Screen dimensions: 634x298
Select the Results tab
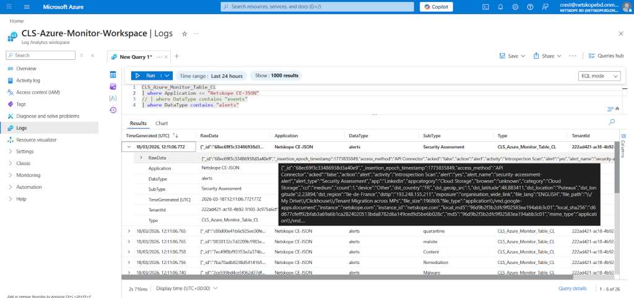(138, 123)
